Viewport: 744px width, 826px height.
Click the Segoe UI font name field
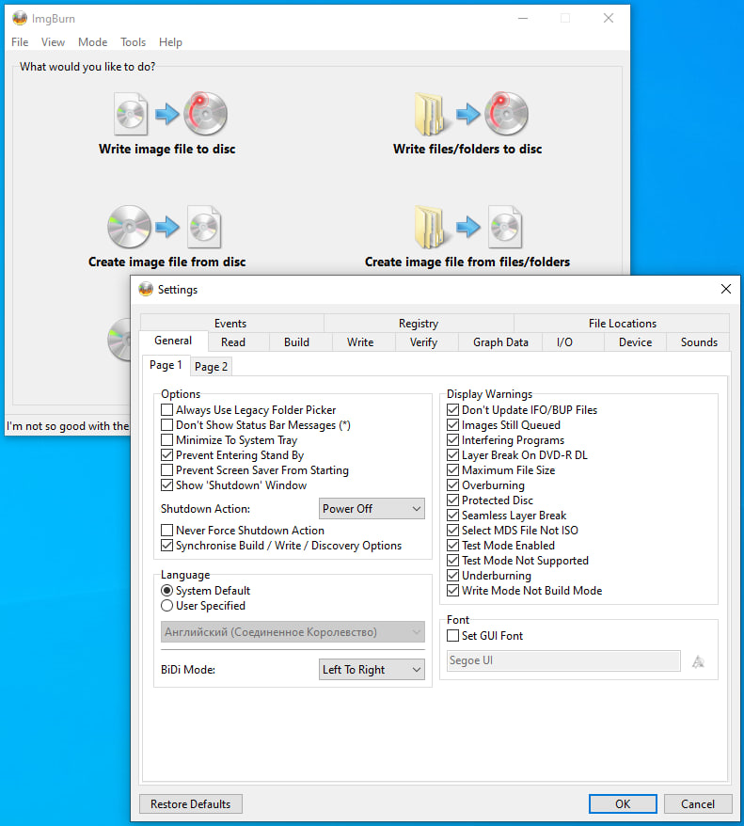pos(564,660)
